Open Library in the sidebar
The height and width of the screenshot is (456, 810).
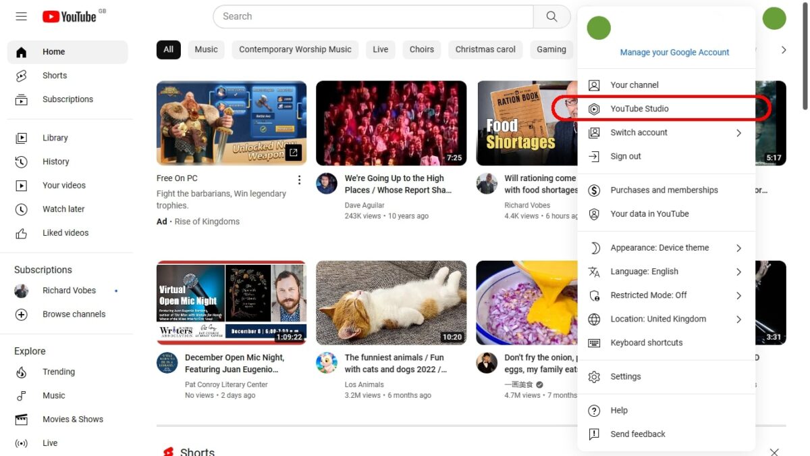(67, 138)
